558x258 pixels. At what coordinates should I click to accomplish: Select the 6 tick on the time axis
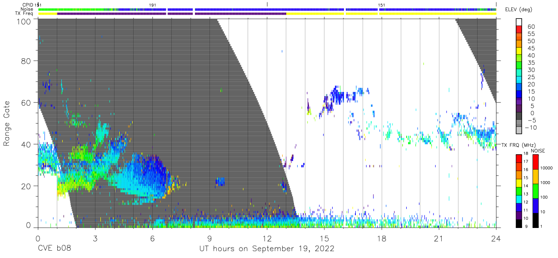[x=152, y=238]
